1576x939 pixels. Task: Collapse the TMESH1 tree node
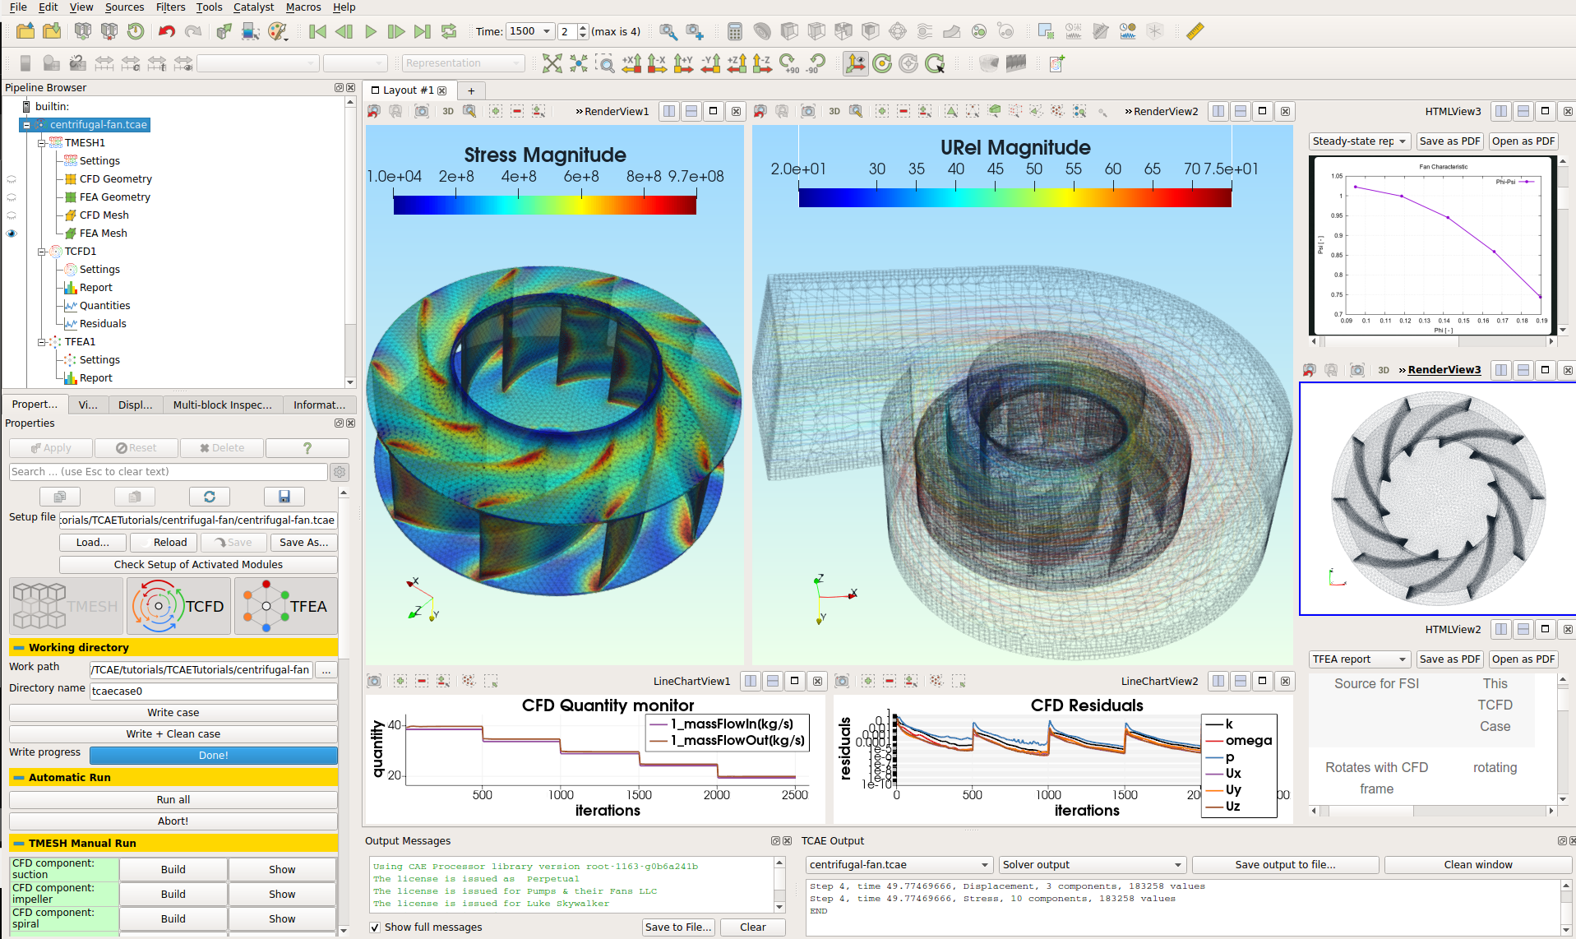[41, 143]
